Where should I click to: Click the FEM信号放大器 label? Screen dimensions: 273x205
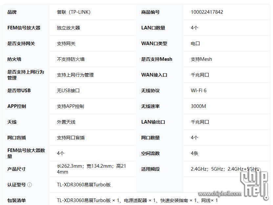point(24,28)
